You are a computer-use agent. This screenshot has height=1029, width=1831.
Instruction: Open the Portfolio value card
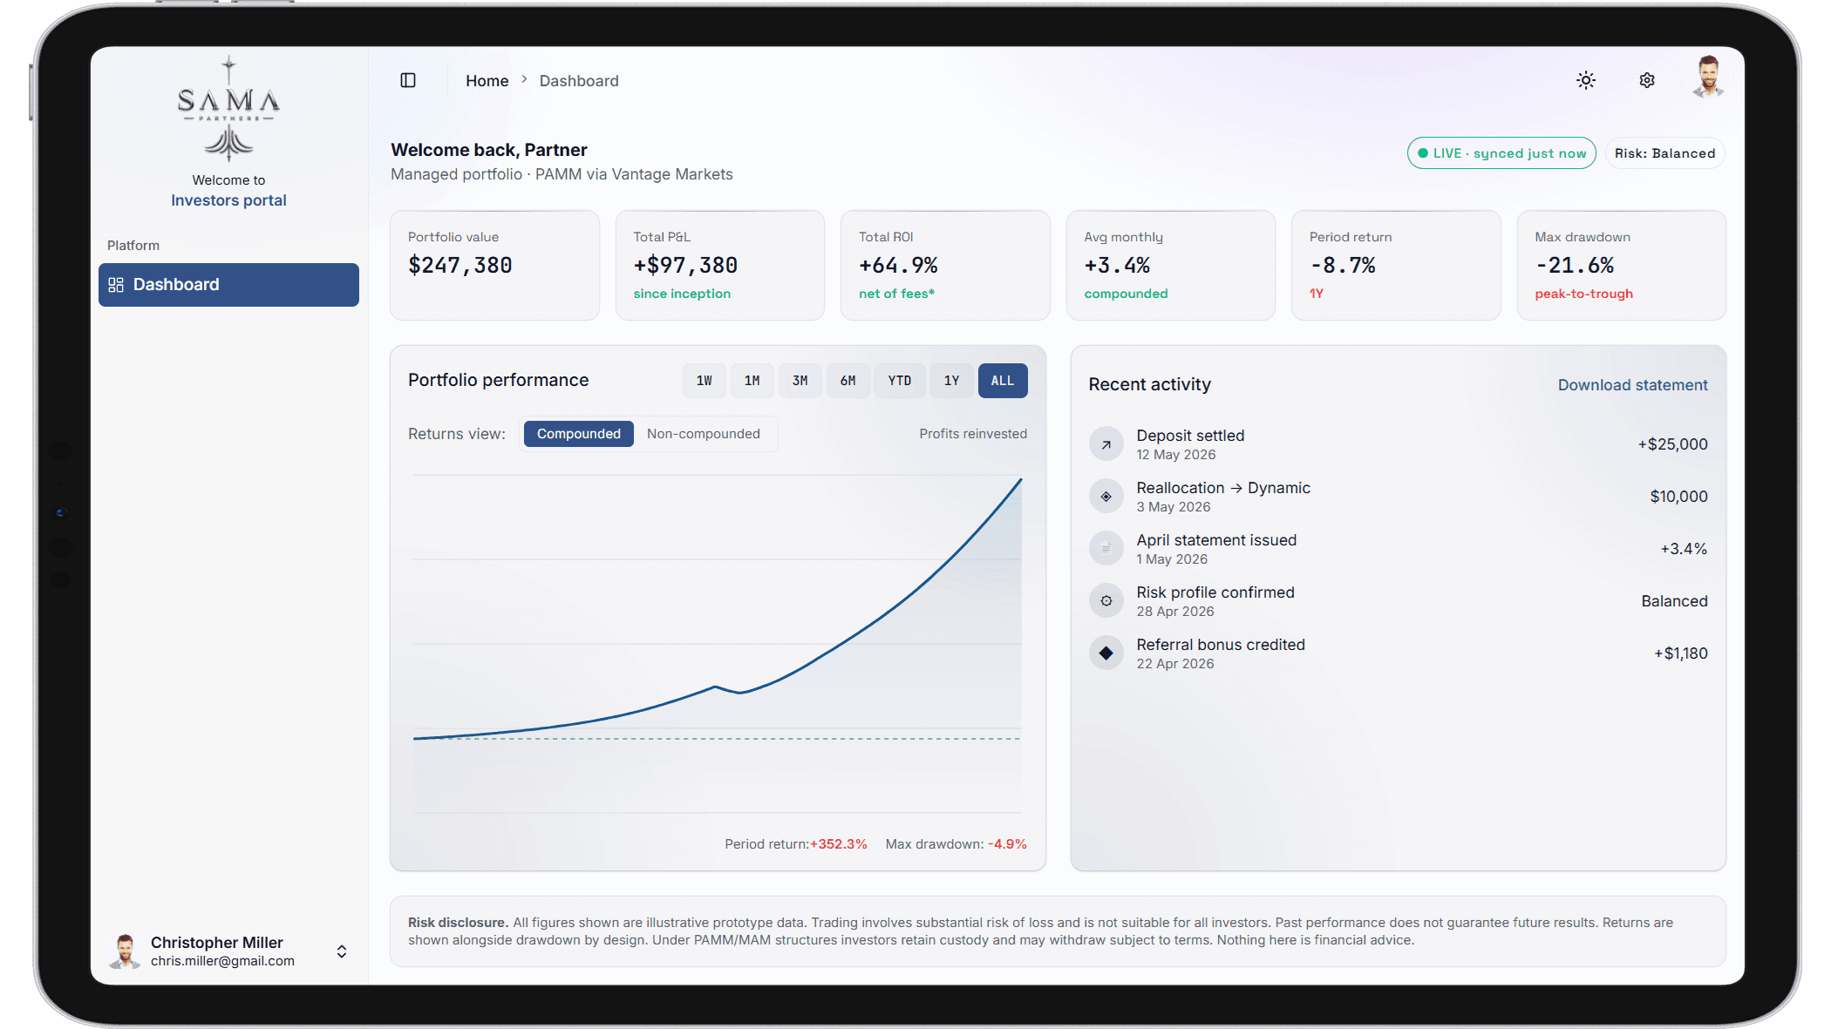coord(494,265)
